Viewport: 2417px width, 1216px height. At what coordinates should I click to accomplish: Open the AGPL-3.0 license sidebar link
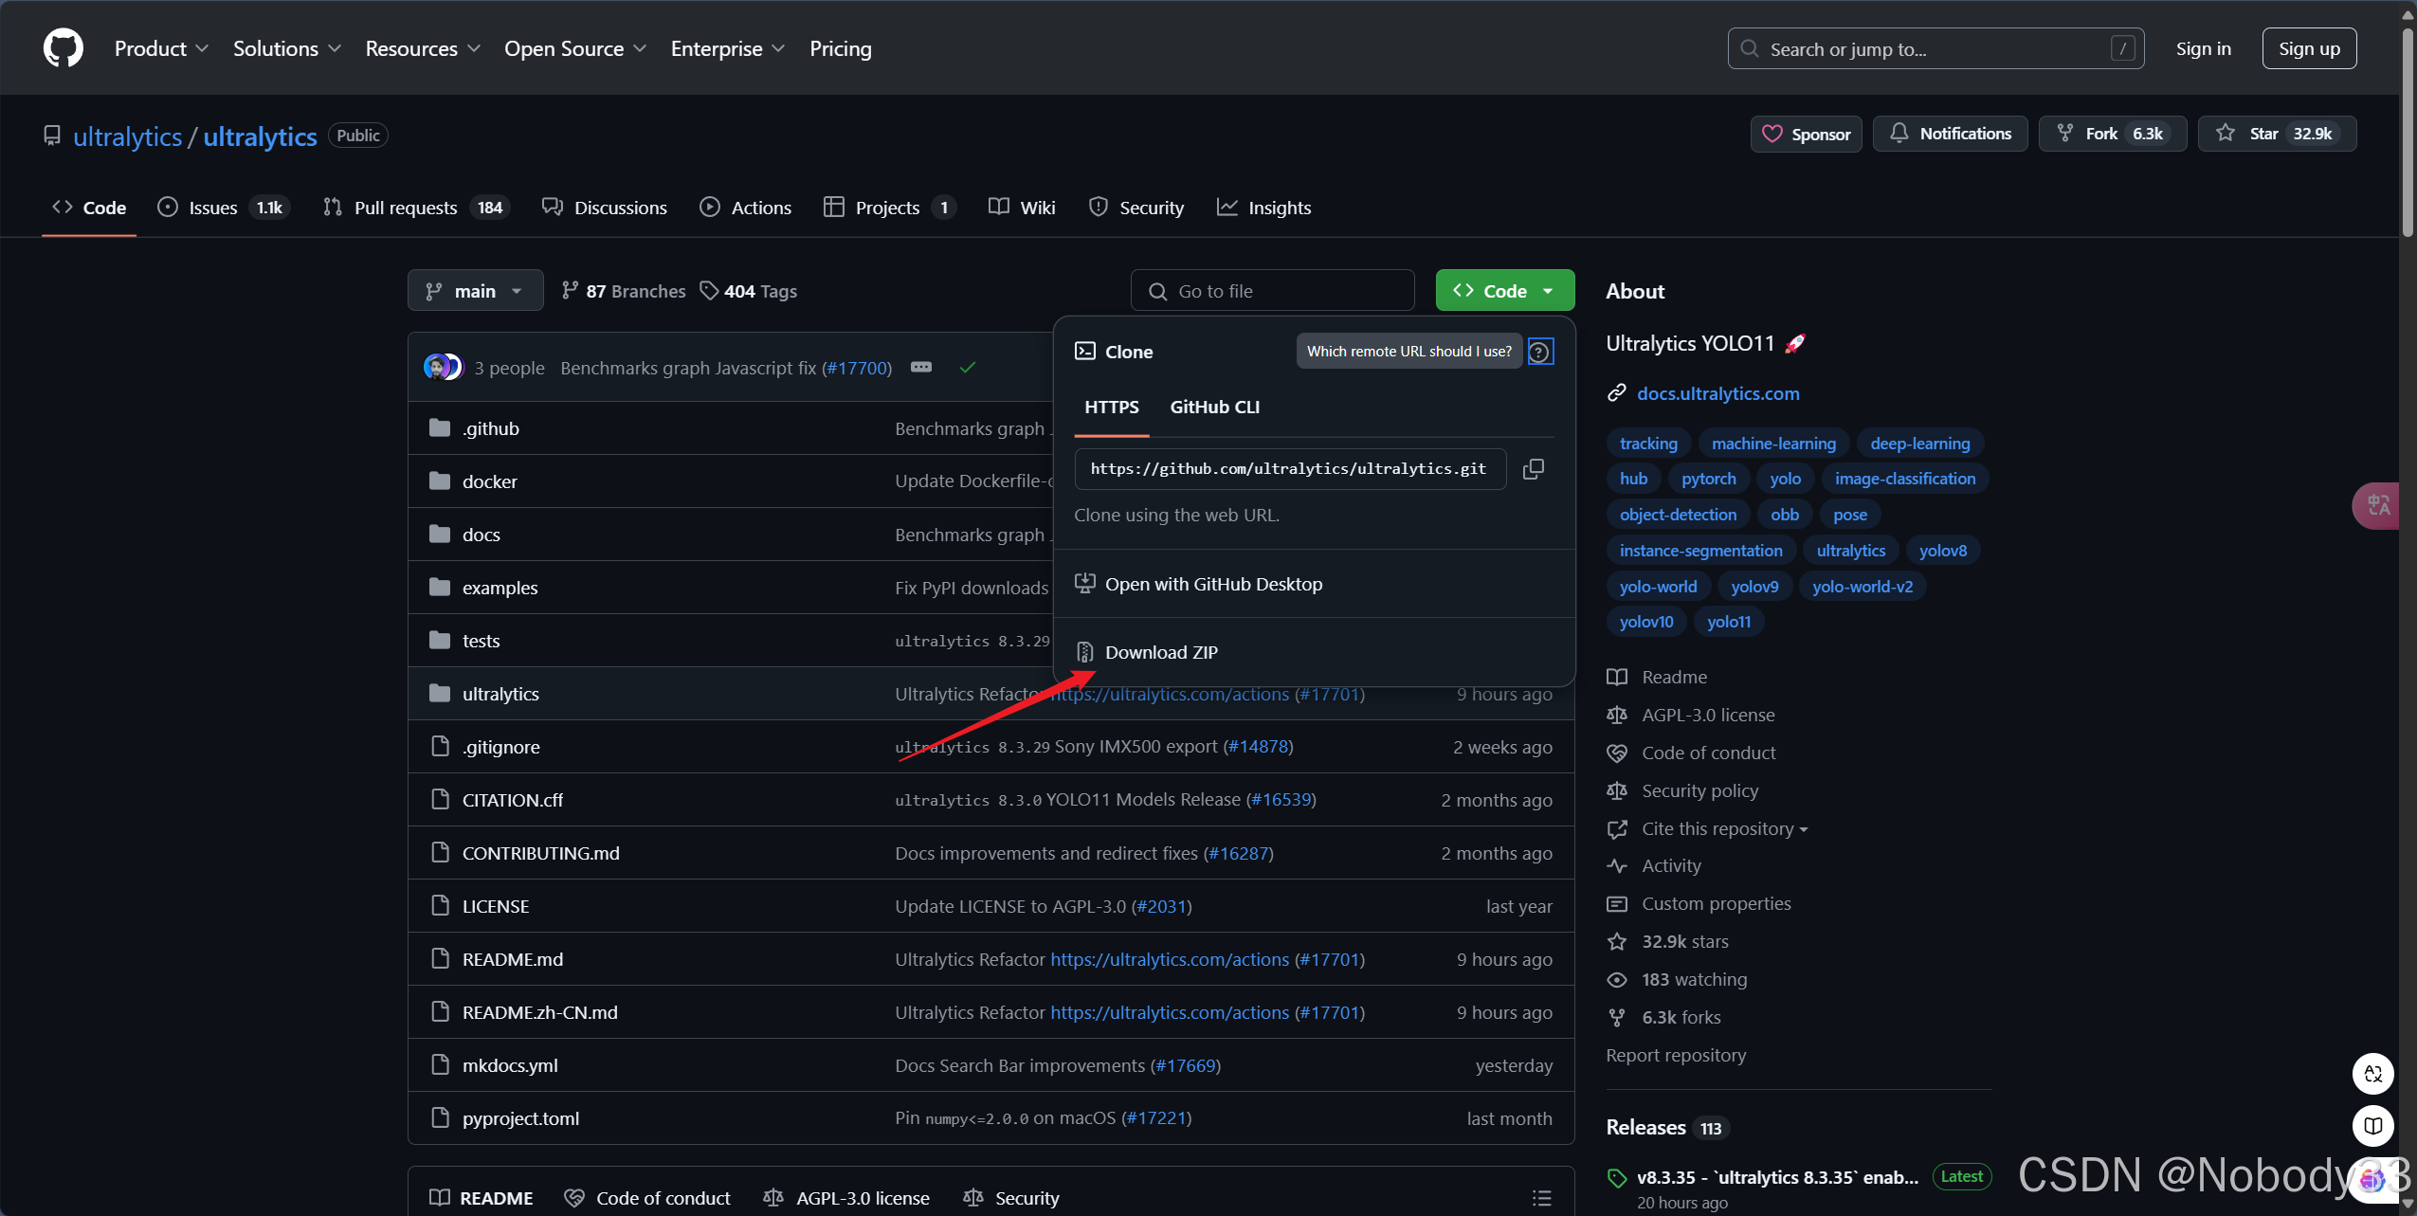pos(1708,716)
